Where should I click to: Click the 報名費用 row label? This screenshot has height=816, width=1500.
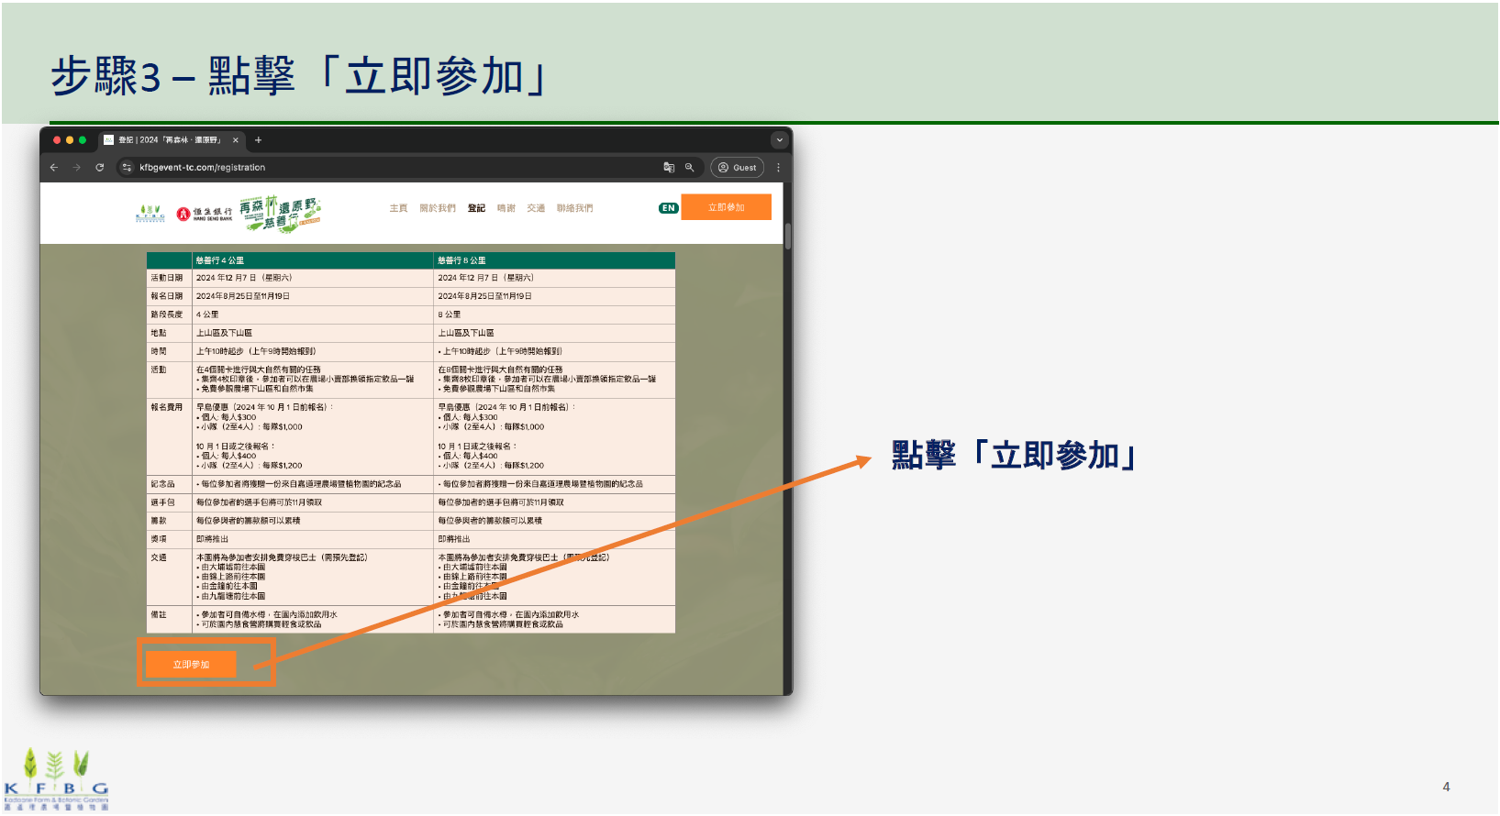point(167,407)
